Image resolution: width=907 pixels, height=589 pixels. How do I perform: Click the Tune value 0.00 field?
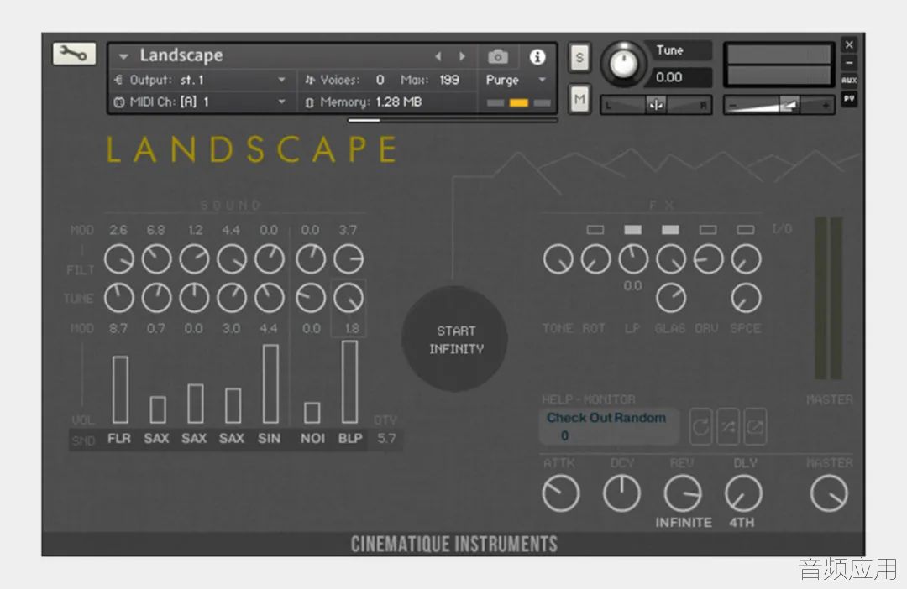tap(681, 77)
